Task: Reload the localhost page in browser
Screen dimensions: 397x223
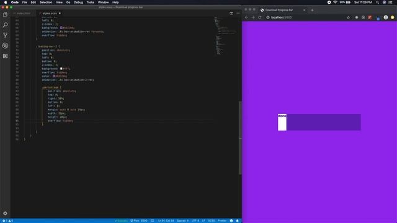Action: click(x=260, y=17)
